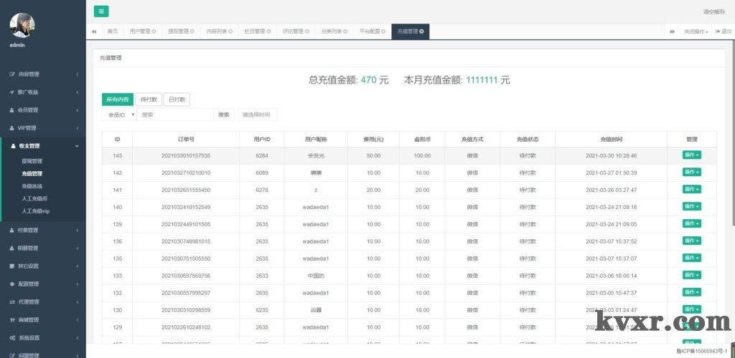Click the green hamburger menu toggle button
The height and width of the screenshot is (358, 735).
point(101,11)
